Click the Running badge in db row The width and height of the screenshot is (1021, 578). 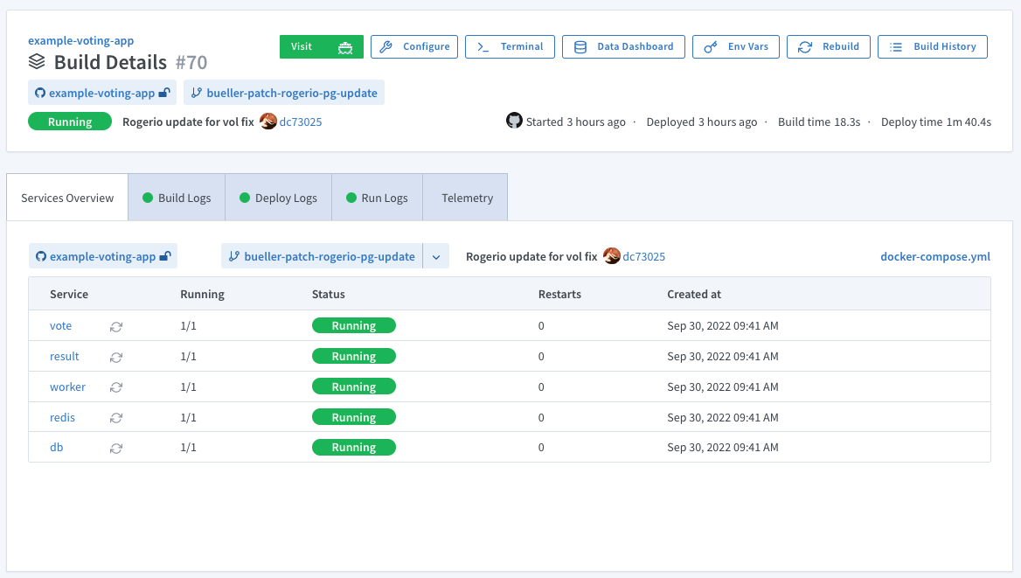[353, 448]
